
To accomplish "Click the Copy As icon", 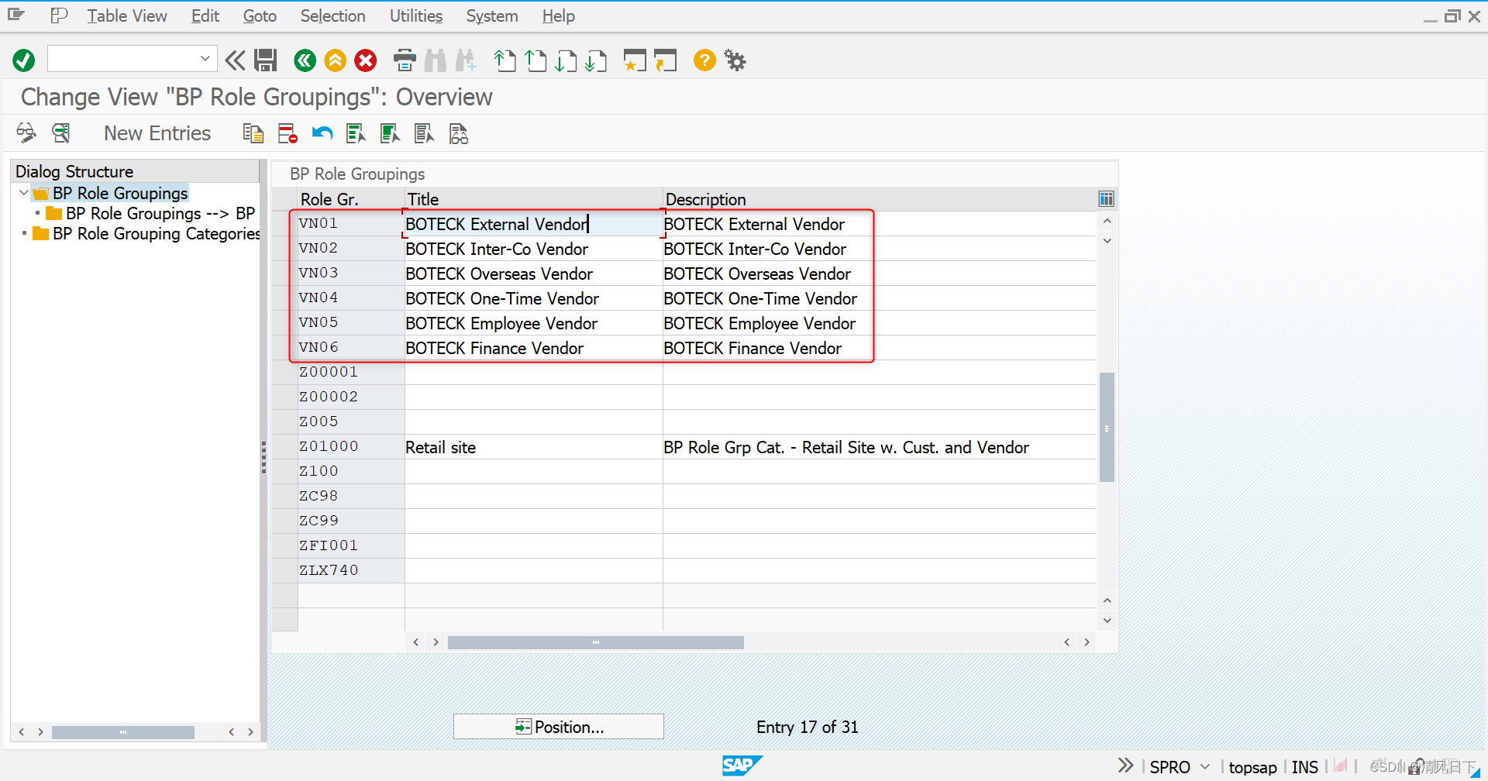I will [x=253, y=134].
